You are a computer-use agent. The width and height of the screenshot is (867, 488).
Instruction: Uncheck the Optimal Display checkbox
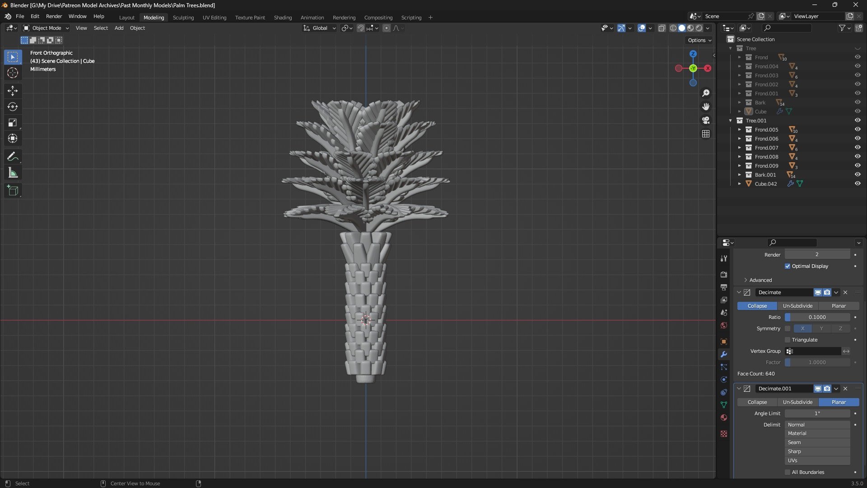pos(788,266)
